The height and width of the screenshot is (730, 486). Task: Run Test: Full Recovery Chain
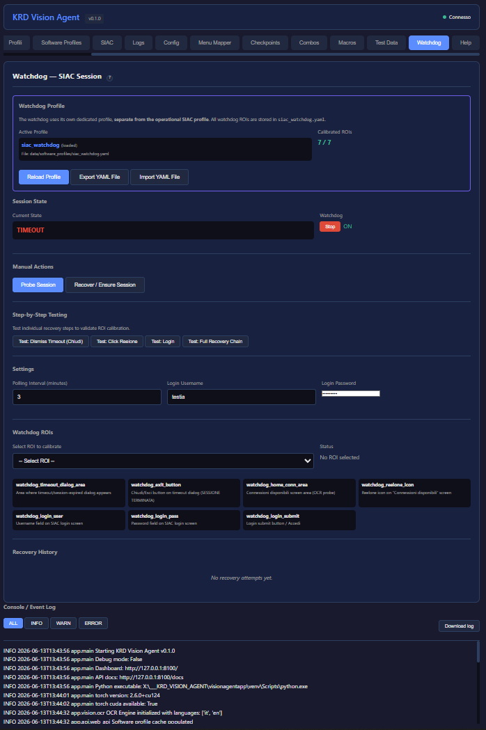coord(215,341)
